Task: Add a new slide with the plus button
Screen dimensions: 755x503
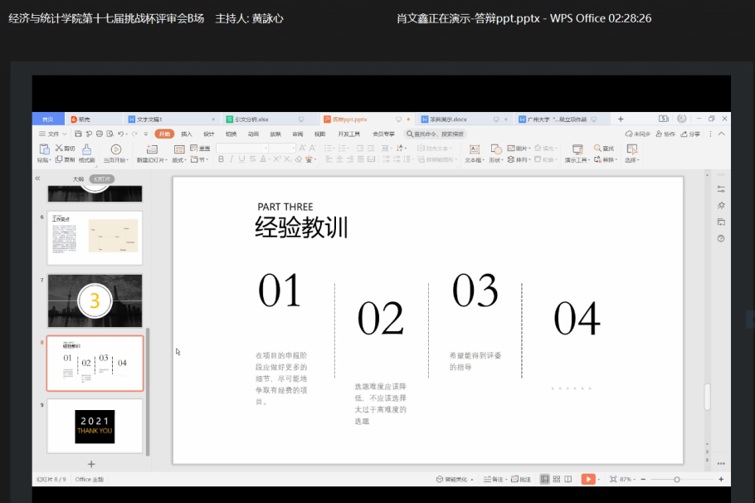Action: click(91, 464)
